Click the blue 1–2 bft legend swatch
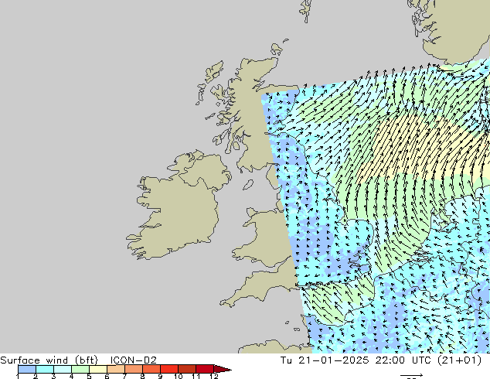This screenshot has width=490, height=379. (x=27, y=369)
